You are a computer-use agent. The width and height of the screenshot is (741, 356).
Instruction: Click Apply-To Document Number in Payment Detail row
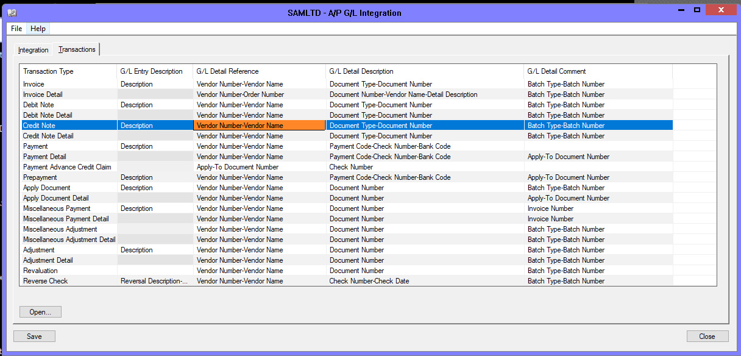(x=598, y=157)
